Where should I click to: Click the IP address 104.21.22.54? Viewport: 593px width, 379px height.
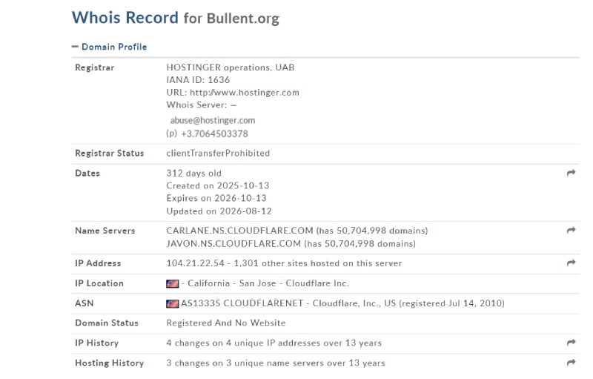pyautogui.click(x=195, y=263)
